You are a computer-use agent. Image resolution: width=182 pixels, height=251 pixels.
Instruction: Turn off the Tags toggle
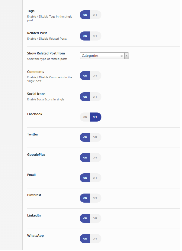point(95,15)
